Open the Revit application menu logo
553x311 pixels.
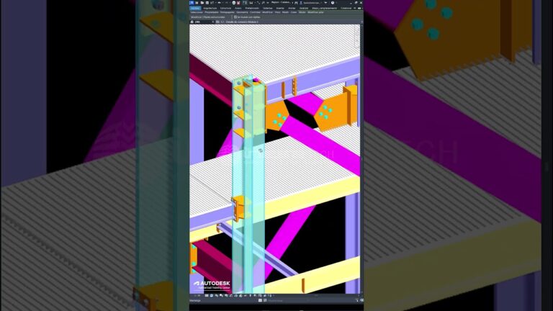pyautogui.click(x=192, y=3)
